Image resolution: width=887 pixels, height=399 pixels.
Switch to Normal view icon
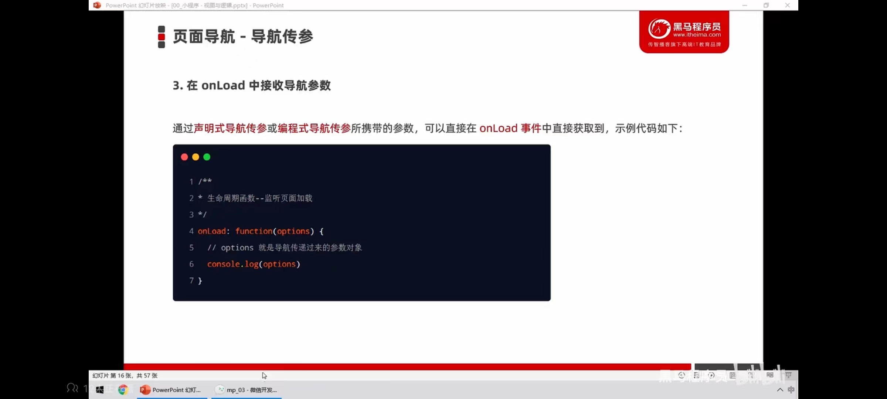coord(733,375)
